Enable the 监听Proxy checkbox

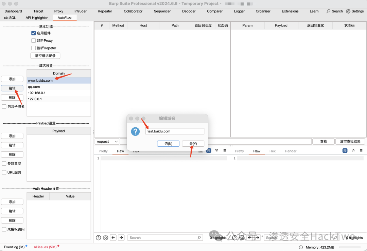click(33, 41)
